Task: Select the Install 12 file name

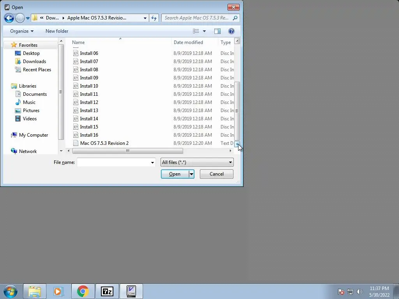Action: (x=89, y=102)
